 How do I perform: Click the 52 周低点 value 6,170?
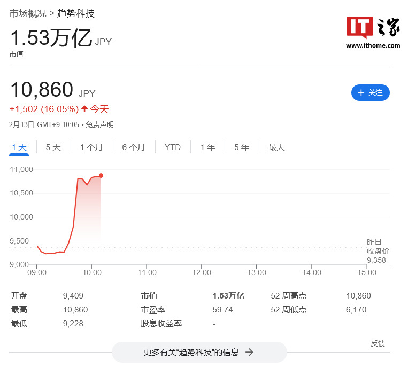(x=356, y=310)
